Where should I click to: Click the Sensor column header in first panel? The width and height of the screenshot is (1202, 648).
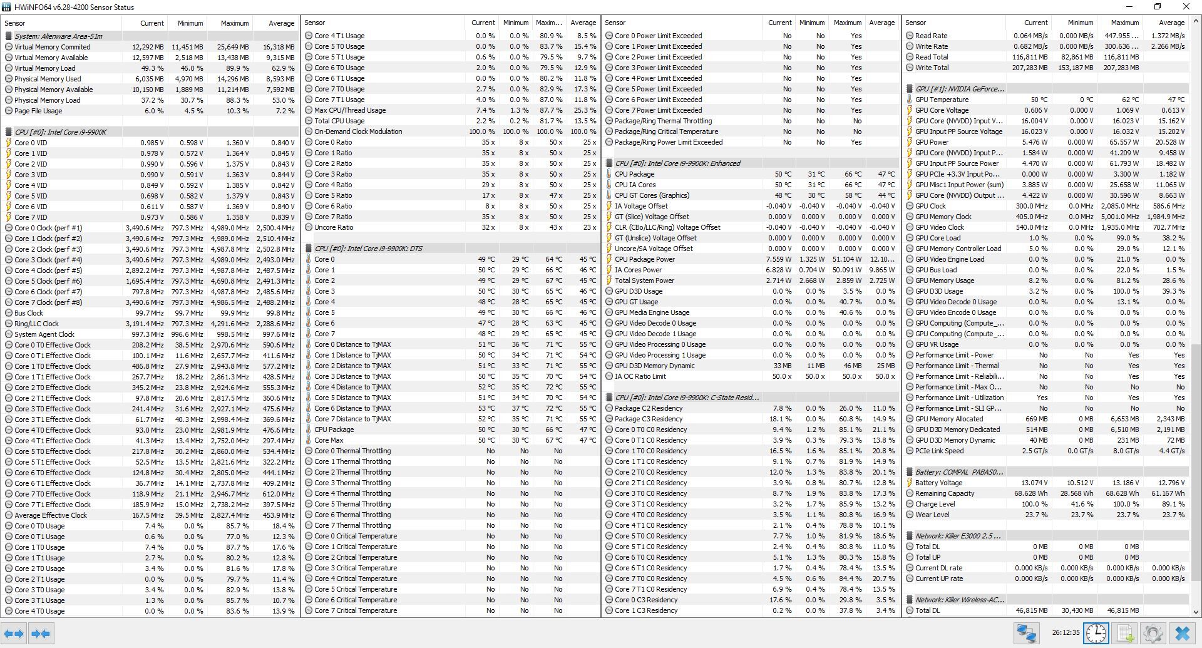click(61, 23)
